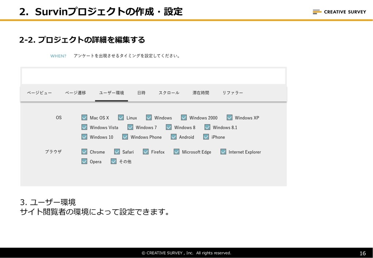This screenshot has width=373, height=258.
Task: Disable the Firefox checkbox
Action: click(x=146, y=152)
